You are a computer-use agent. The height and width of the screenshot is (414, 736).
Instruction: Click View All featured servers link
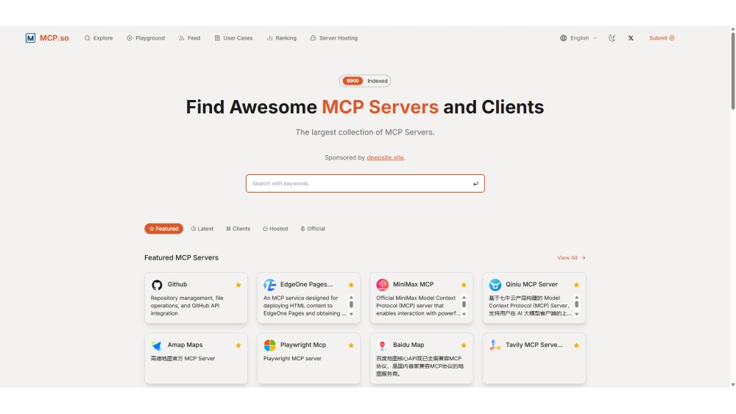point(571,258)
